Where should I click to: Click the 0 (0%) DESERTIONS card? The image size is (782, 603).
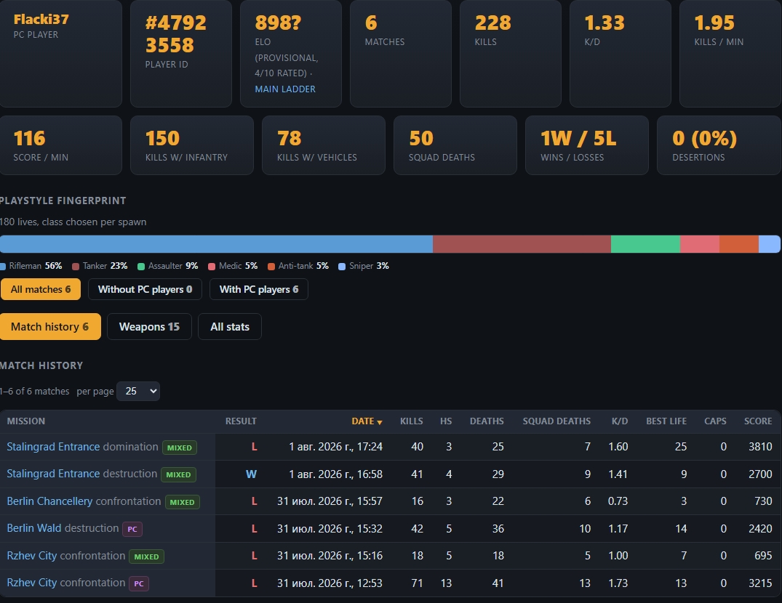pos(719,145)
